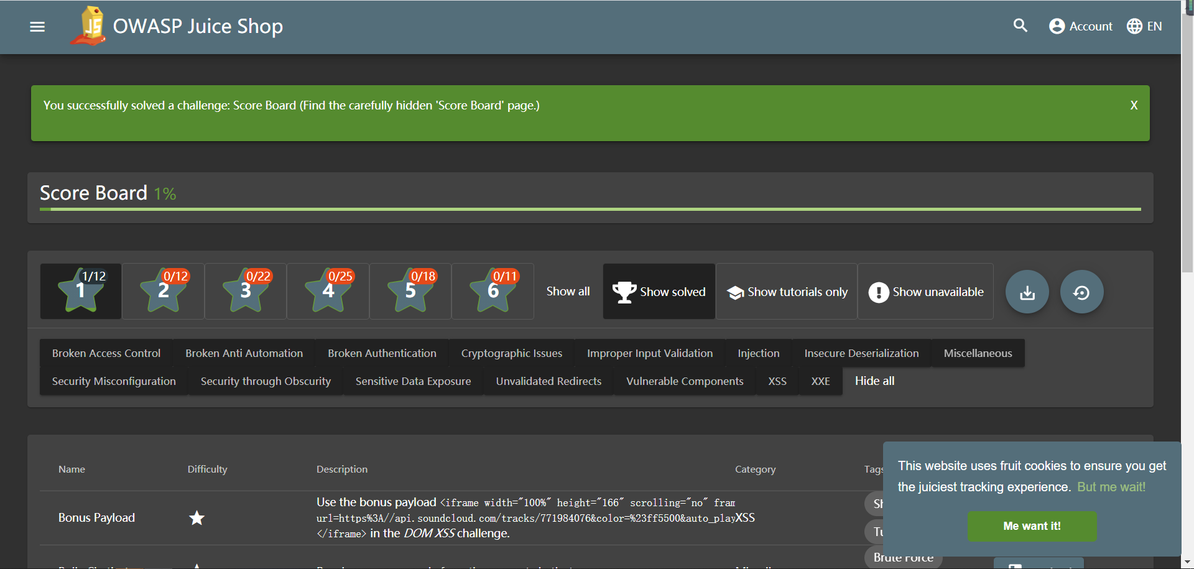The image size is (1194, 569).
Task: Select the 1-star difficulty badge
Action: pos(80,291)
